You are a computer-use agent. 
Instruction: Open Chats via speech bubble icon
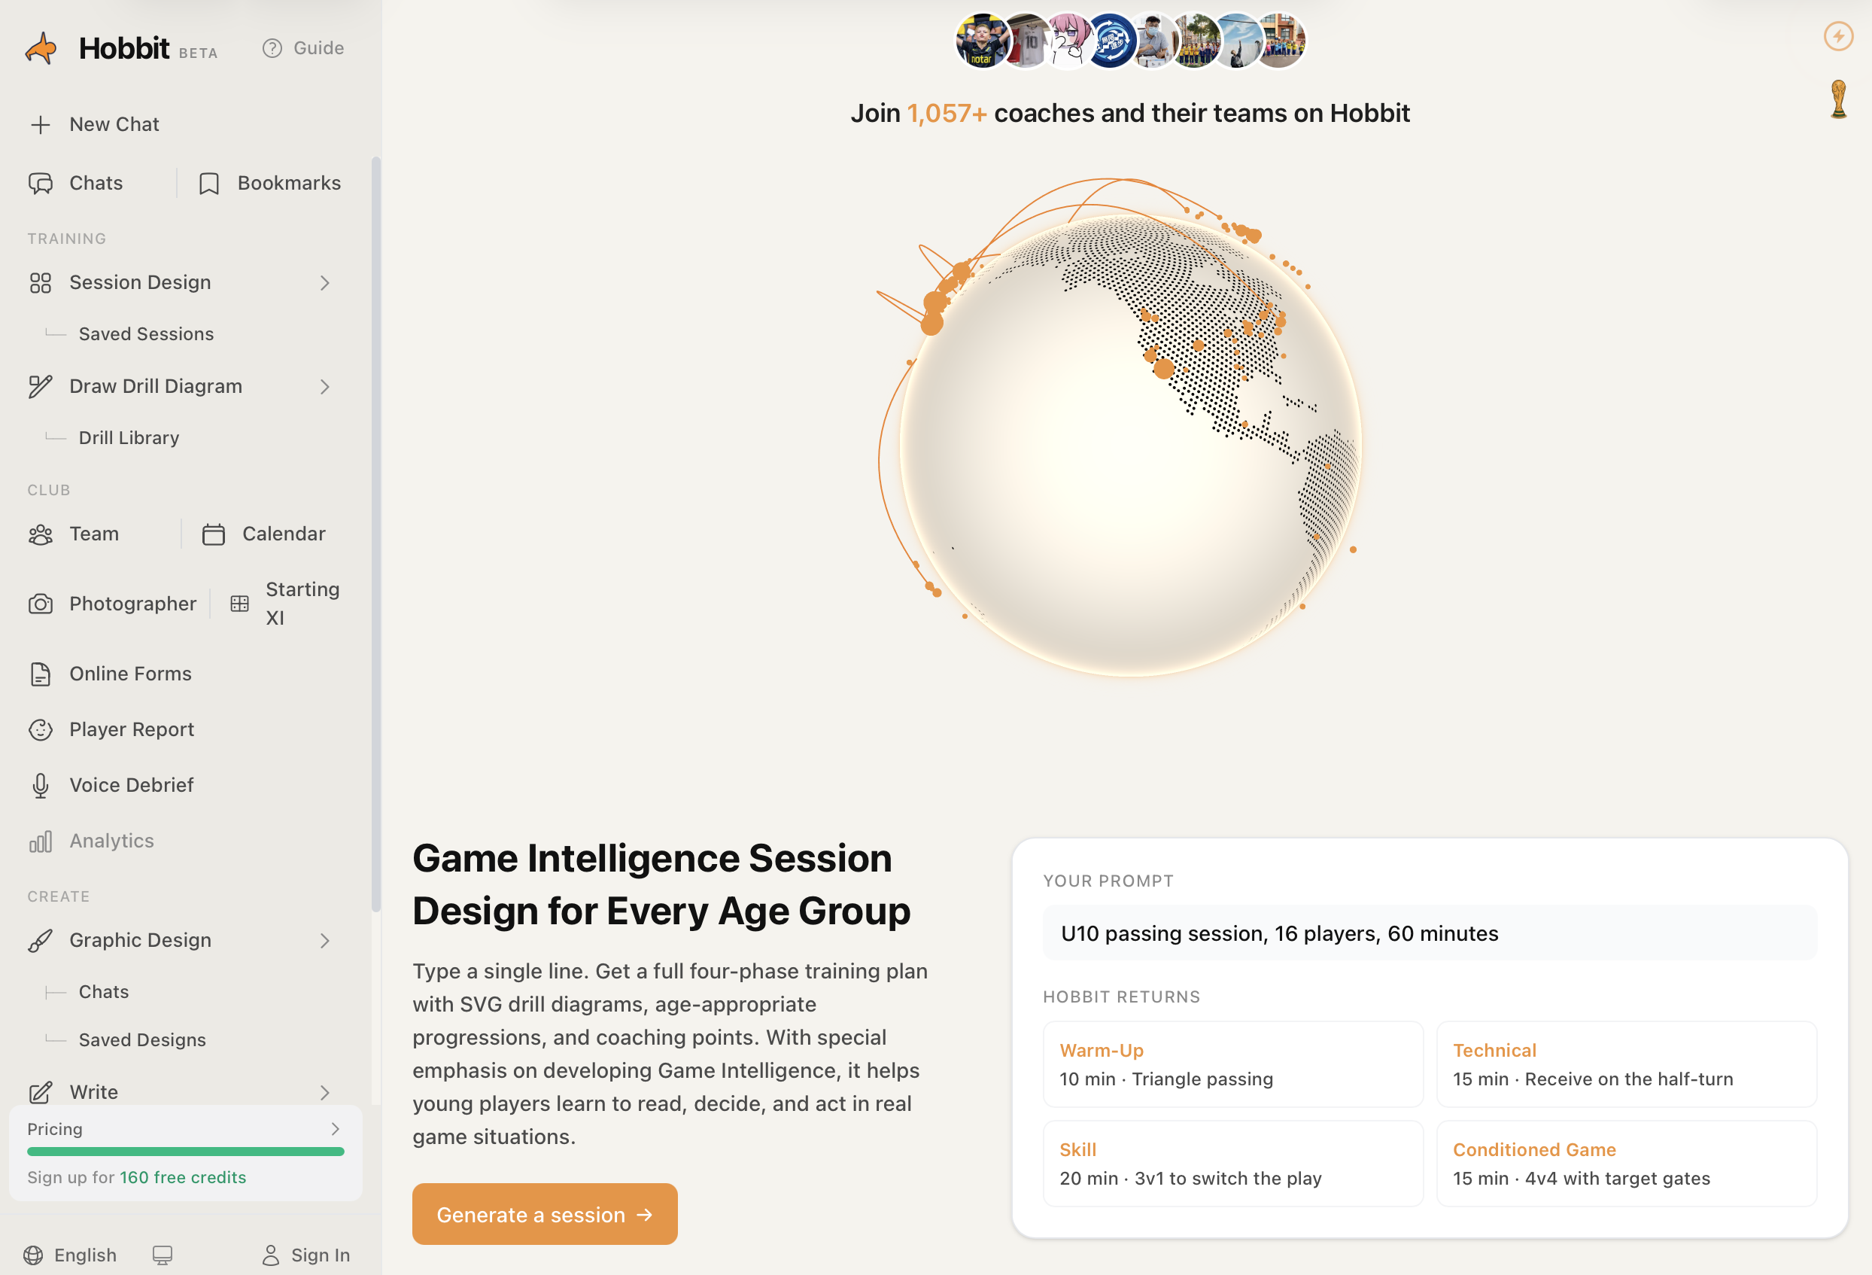[41, 184]
